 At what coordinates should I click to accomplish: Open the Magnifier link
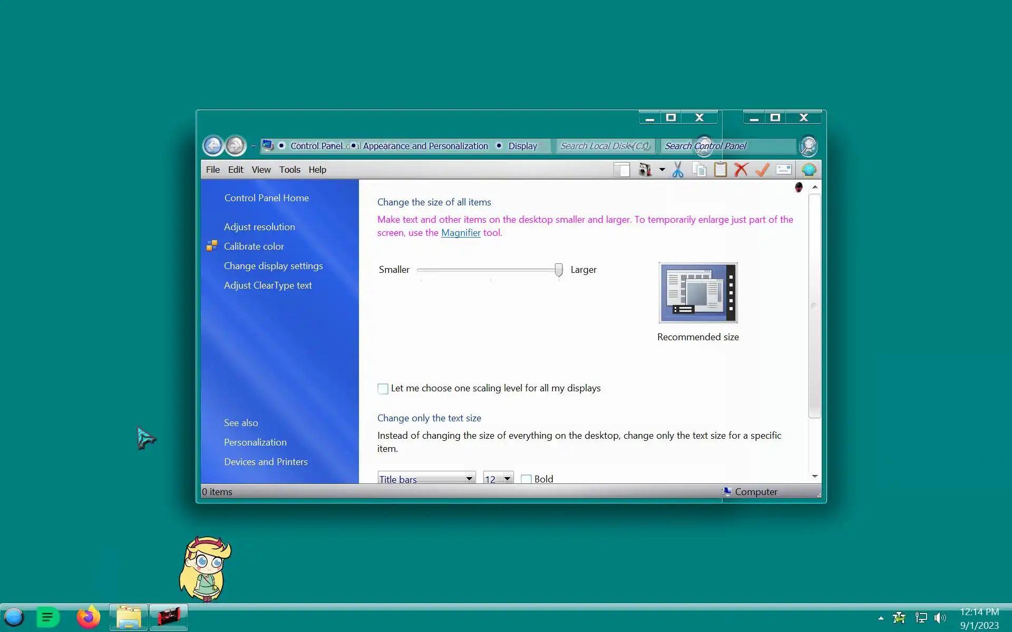(461, 233)
